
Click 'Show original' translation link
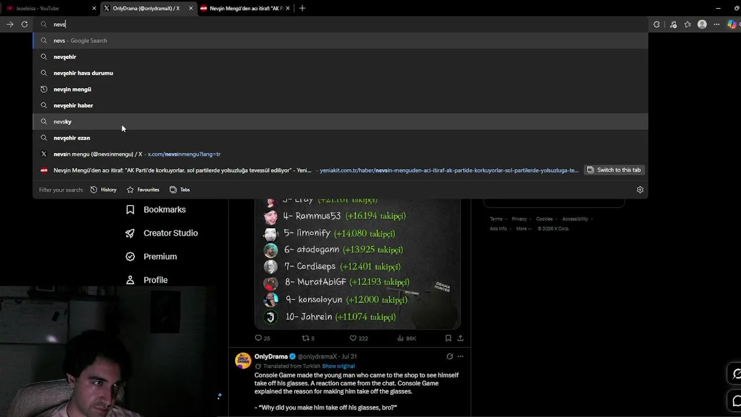point(338,366)
